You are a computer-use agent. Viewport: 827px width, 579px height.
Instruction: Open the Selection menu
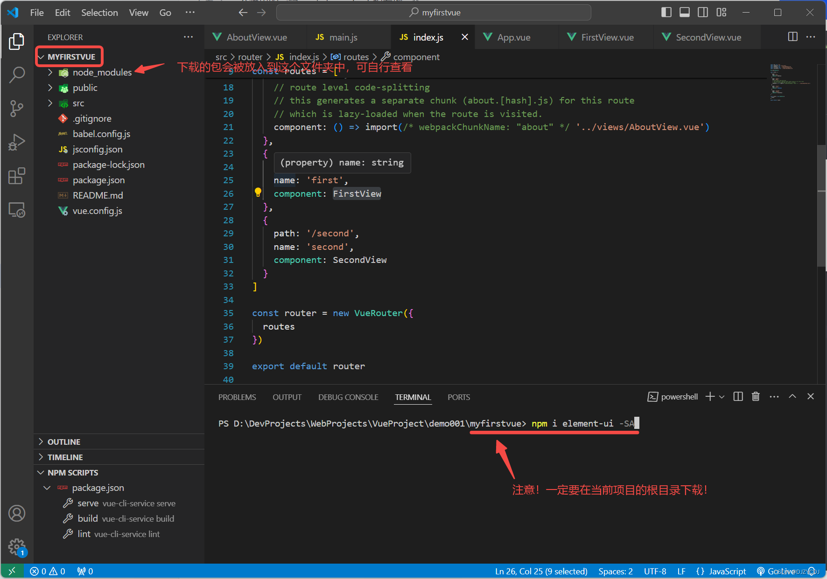(99, 13)
